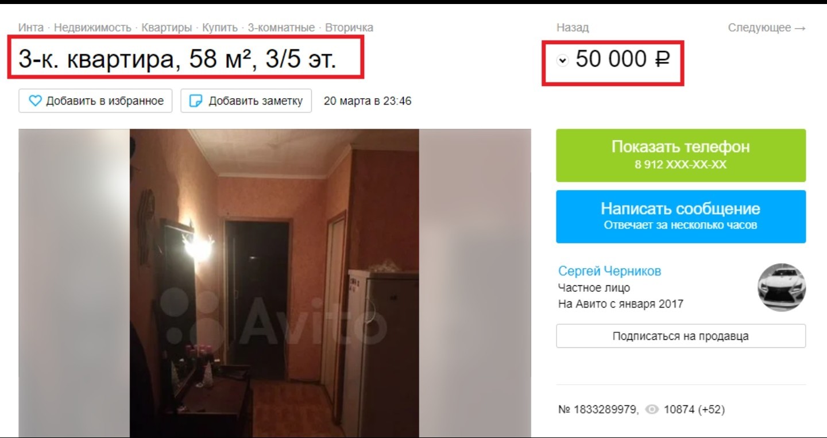
Task: Open the apartment hallway photo
Action: click(x=275, y=284)
